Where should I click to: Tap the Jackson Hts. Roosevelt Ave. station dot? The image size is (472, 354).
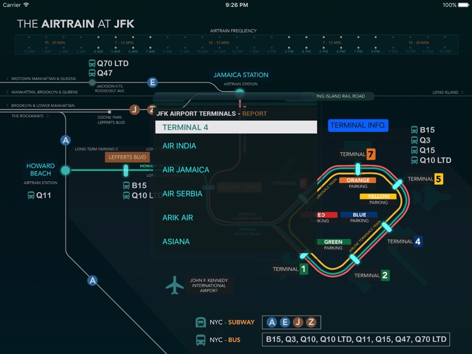click(x=92, y=82)
